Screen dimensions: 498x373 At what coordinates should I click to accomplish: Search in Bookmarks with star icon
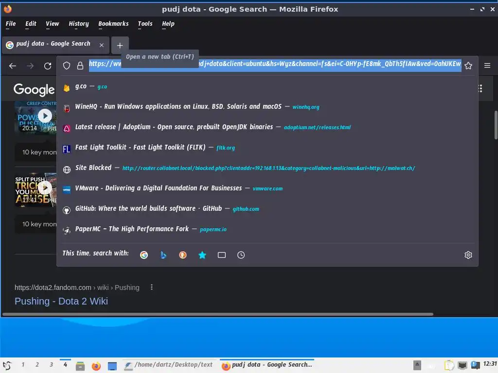click(x=202, y=255)
